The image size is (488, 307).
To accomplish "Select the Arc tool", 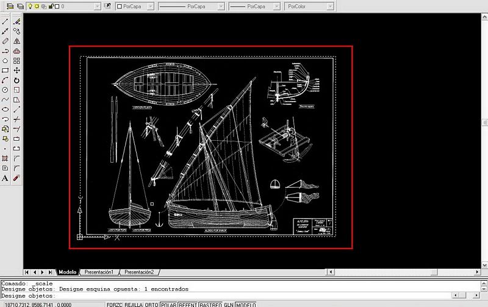I will pos(5,80).
